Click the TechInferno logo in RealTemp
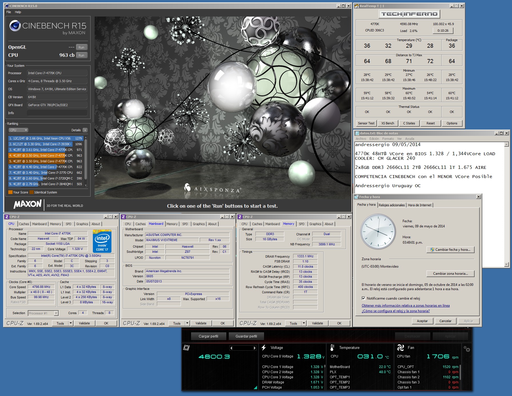 pyautogui.click(x=409, y=14)
